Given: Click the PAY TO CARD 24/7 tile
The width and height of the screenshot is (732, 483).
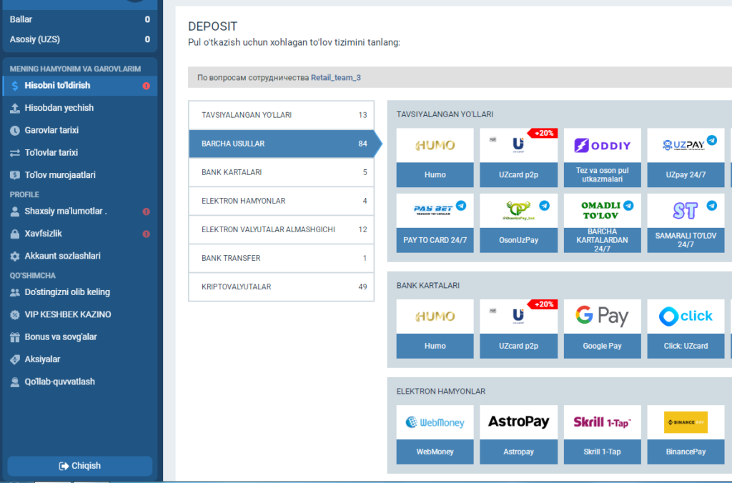Looking at the screenshot, I should pyautogui.click(x=435, y=240).
